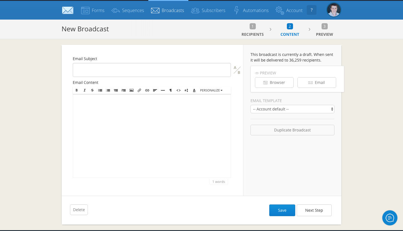Toggle the A/B subject test icon

tap(237, 70)
